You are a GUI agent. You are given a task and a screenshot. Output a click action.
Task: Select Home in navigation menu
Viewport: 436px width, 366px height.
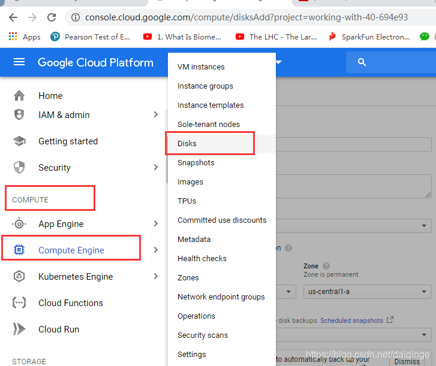[50, 96]
